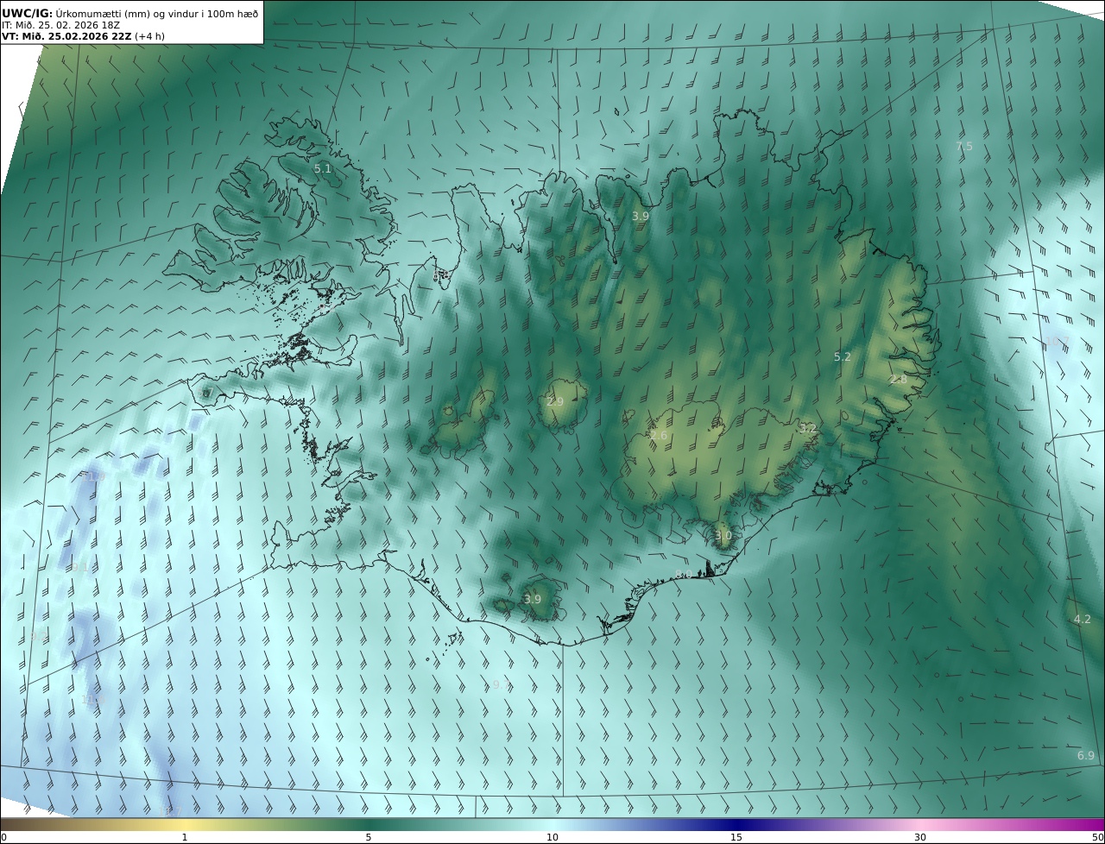Click the 4.2 value near the right edge
The width and height of the screenshot is (1105, 844).
point(1083,620)
